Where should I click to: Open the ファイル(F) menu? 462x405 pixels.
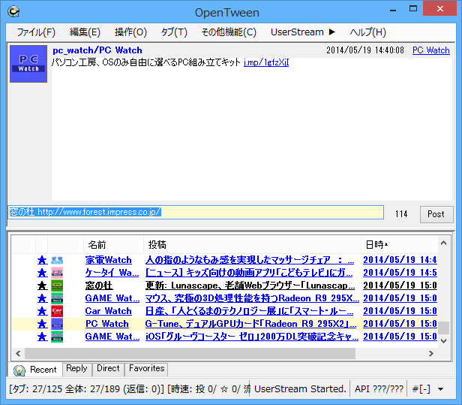(36, 32)
